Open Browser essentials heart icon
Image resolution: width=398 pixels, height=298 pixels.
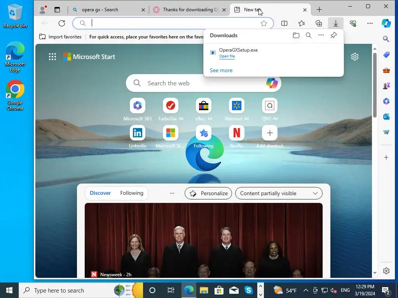(353, 23)
